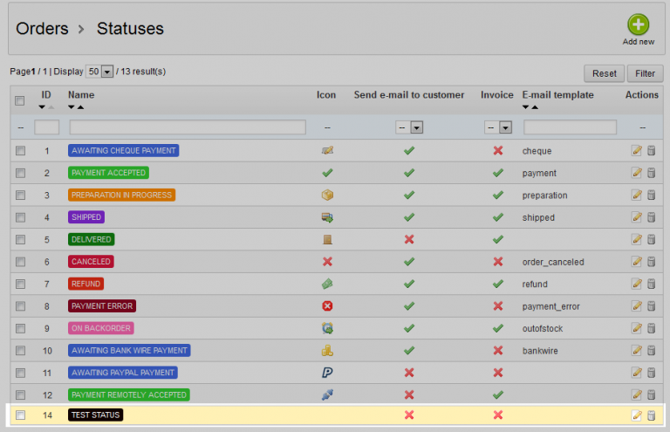Toggle invoice cross for Refund status

point(497,284)
